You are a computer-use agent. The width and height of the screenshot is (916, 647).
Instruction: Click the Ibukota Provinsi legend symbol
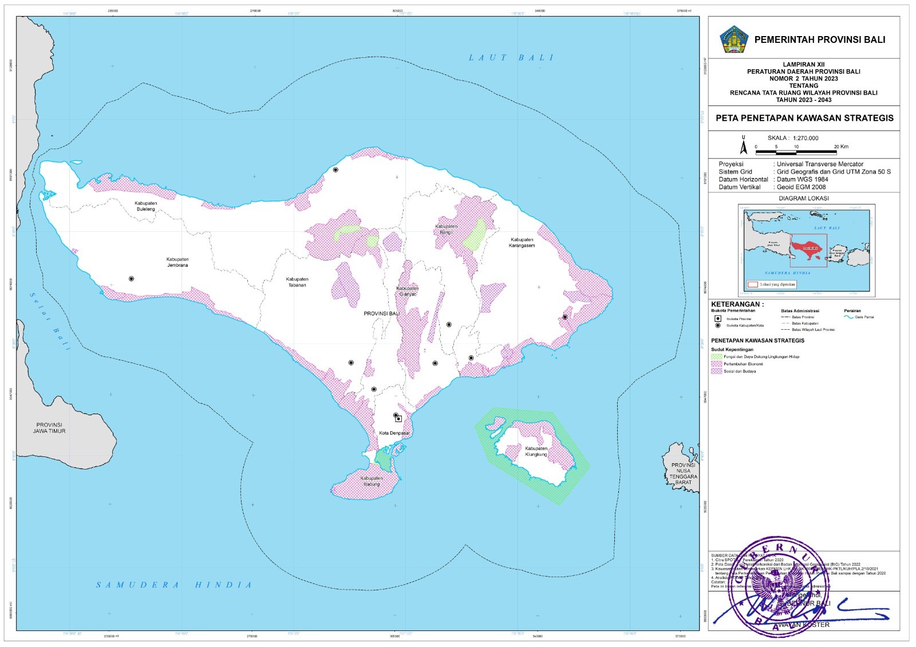point(717,318)
